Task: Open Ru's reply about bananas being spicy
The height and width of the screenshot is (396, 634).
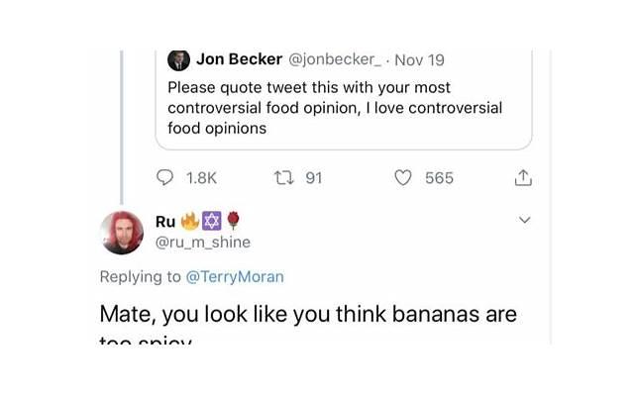Action: pyautogui.click(x=308, y=316)
